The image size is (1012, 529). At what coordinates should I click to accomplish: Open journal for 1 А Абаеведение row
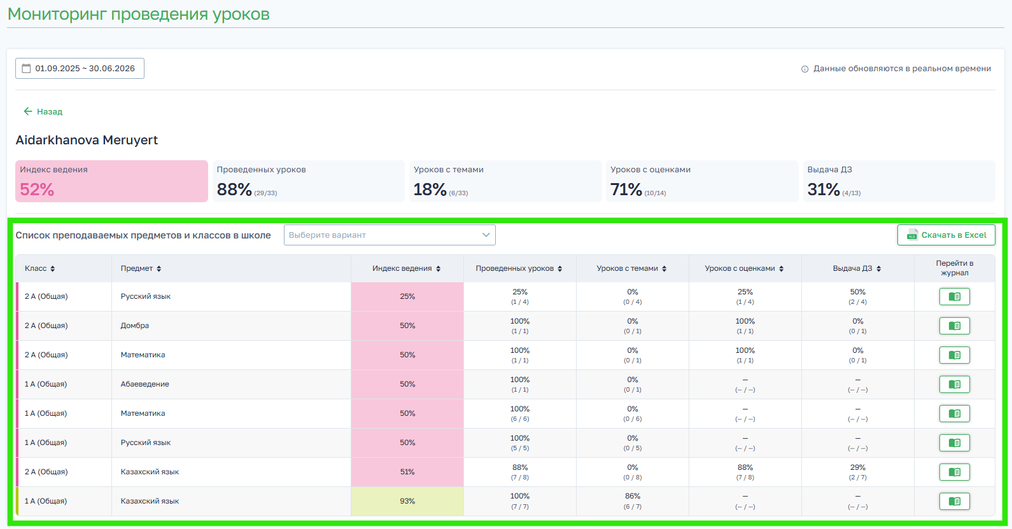[x=954, y=385]
